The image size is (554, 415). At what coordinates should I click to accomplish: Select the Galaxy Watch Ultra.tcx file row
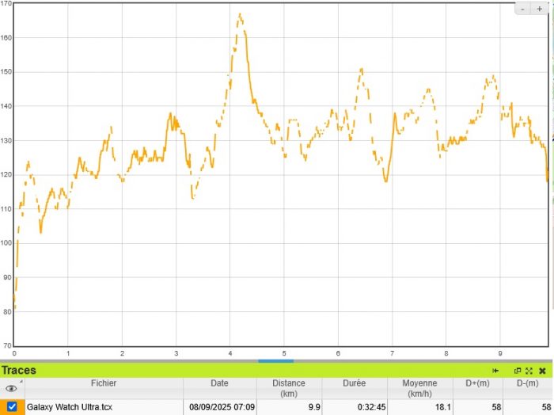[x=70, y=407]
